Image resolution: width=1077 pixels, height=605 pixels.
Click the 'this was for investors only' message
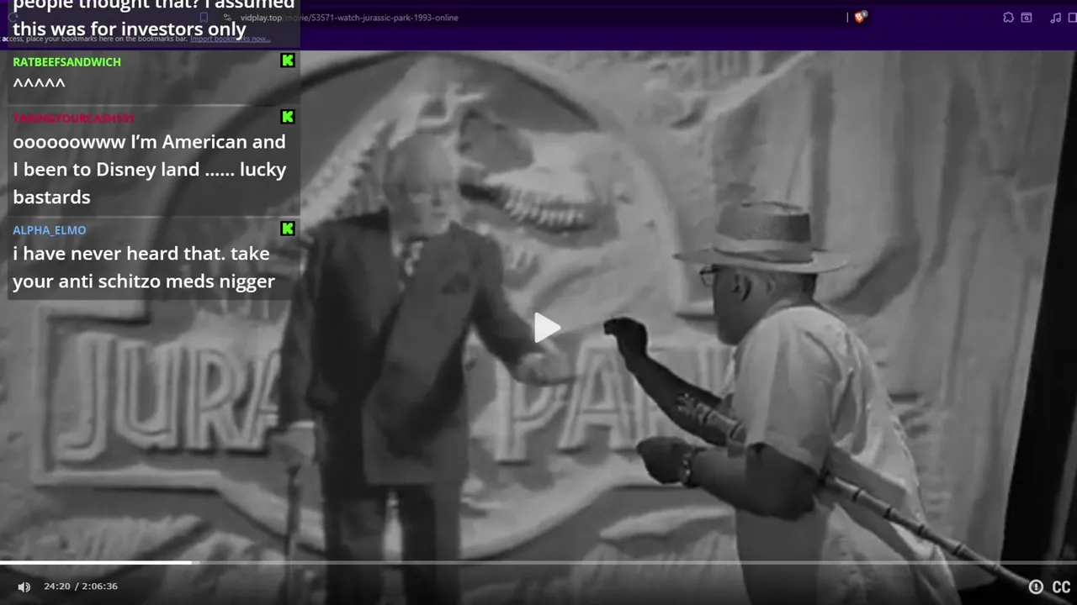coord(129,29)
